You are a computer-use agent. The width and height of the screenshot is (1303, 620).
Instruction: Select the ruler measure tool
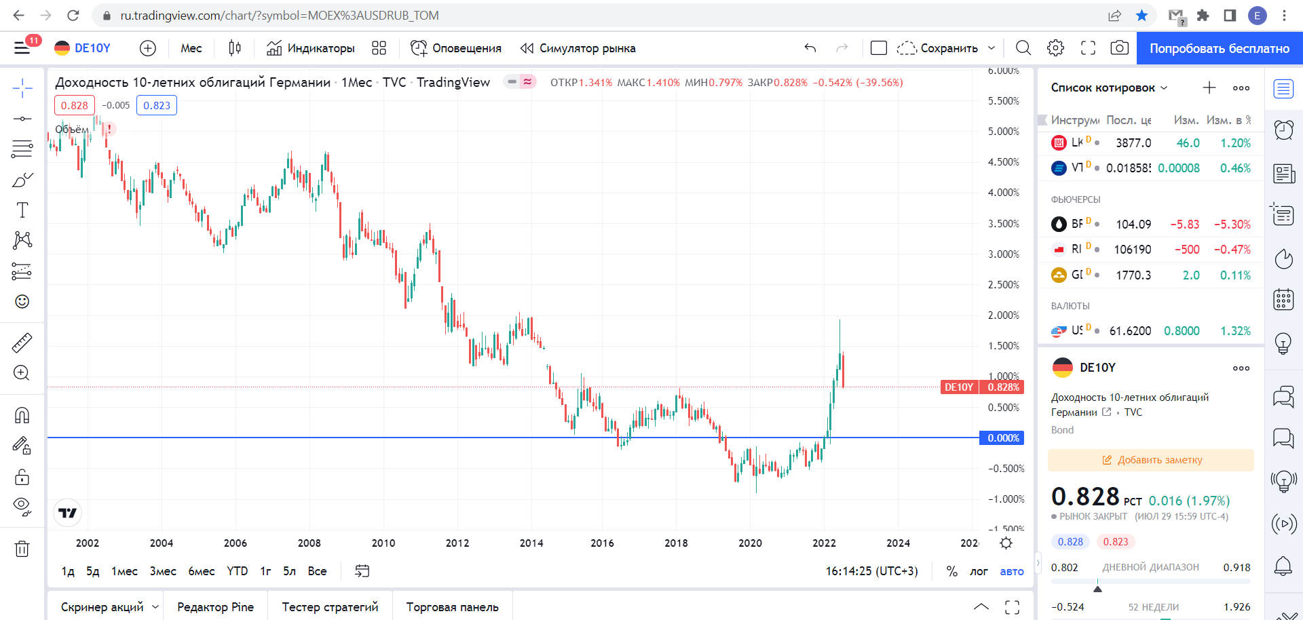tap(22, 343)
